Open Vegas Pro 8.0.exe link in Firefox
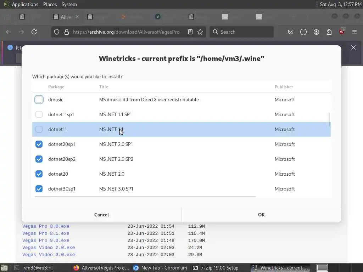 point(46,226)
